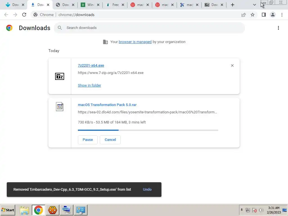Open the browser side panel
Image resolution: width=288 pixels, height=216 pixels.
point(264,15)
